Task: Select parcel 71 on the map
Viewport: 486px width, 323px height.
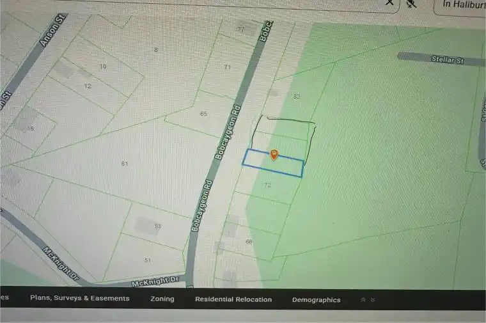Action: coord(227,67)
